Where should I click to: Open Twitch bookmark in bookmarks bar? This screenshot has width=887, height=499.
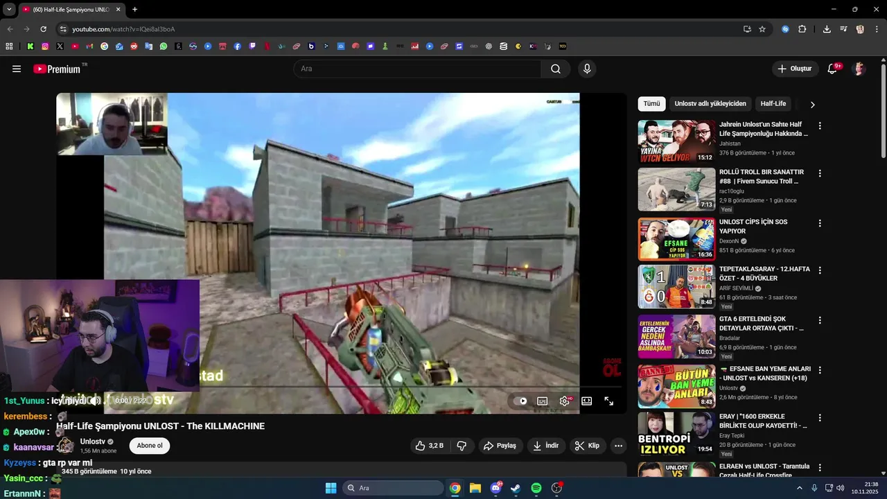(252, 46)
